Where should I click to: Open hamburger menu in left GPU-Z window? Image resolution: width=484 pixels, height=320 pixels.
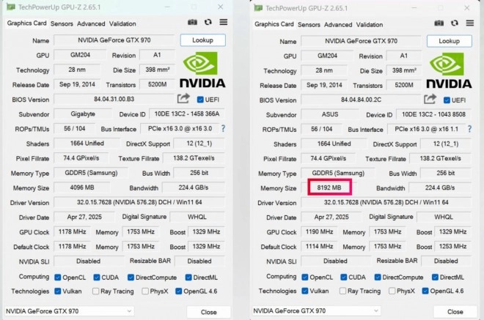click(x=224, y=22)
